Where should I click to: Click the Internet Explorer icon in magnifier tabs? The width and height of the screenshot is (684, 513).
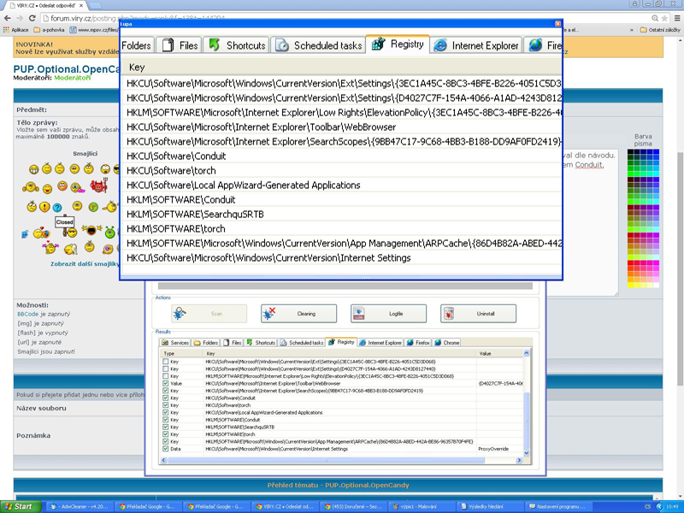(440, 45)
